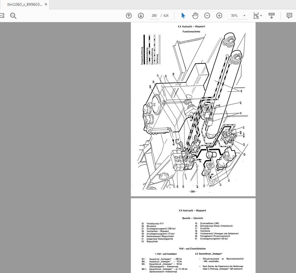Click the scrolling mode keyboard icon

click(x=271, y=15)
